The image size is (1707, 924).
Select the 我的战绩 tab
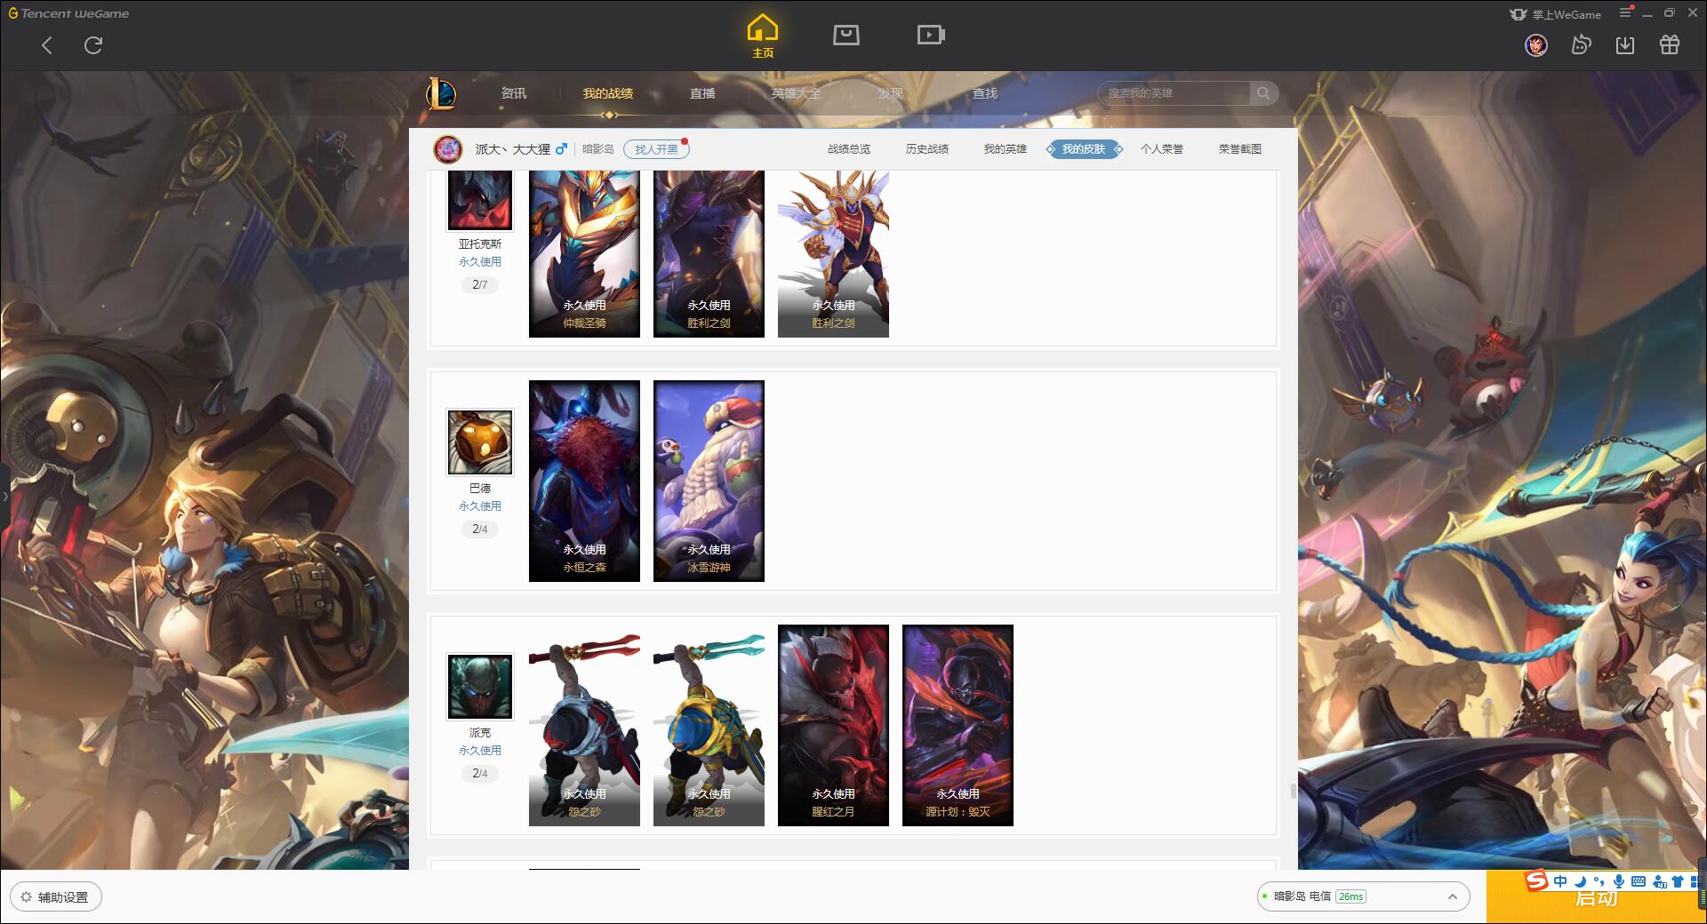coord(608,93)
